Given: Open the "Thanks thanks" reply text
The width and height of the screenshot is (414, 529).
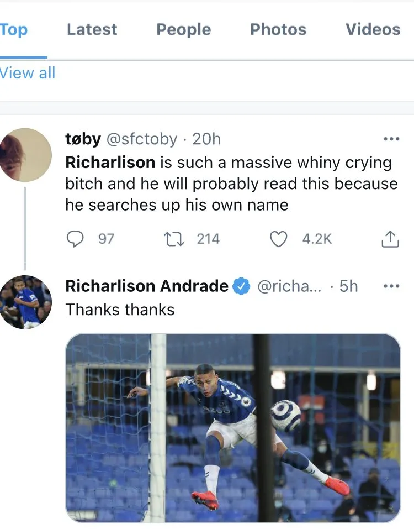Looking at the screenshot, I should [120, 310].
